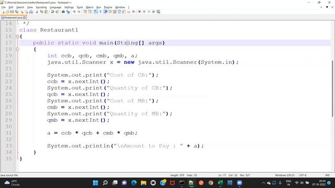Open the tab list dropdown arrow at top right

[x=327, y=7]
